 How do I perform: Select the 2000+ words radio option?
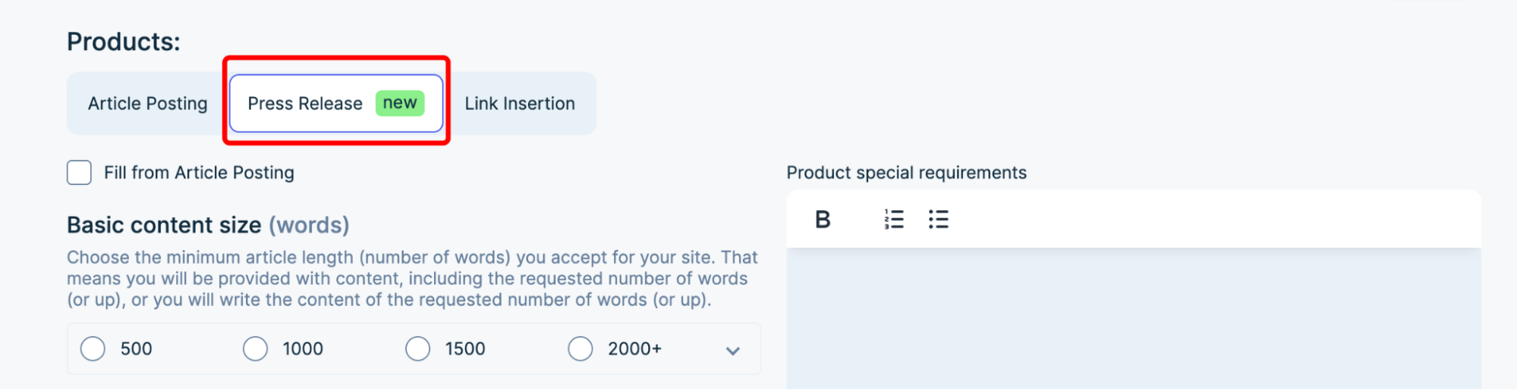tap(581, 349)
